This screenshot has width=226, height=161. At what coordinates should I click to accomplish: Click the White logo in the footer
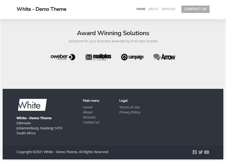pos(32,105)
